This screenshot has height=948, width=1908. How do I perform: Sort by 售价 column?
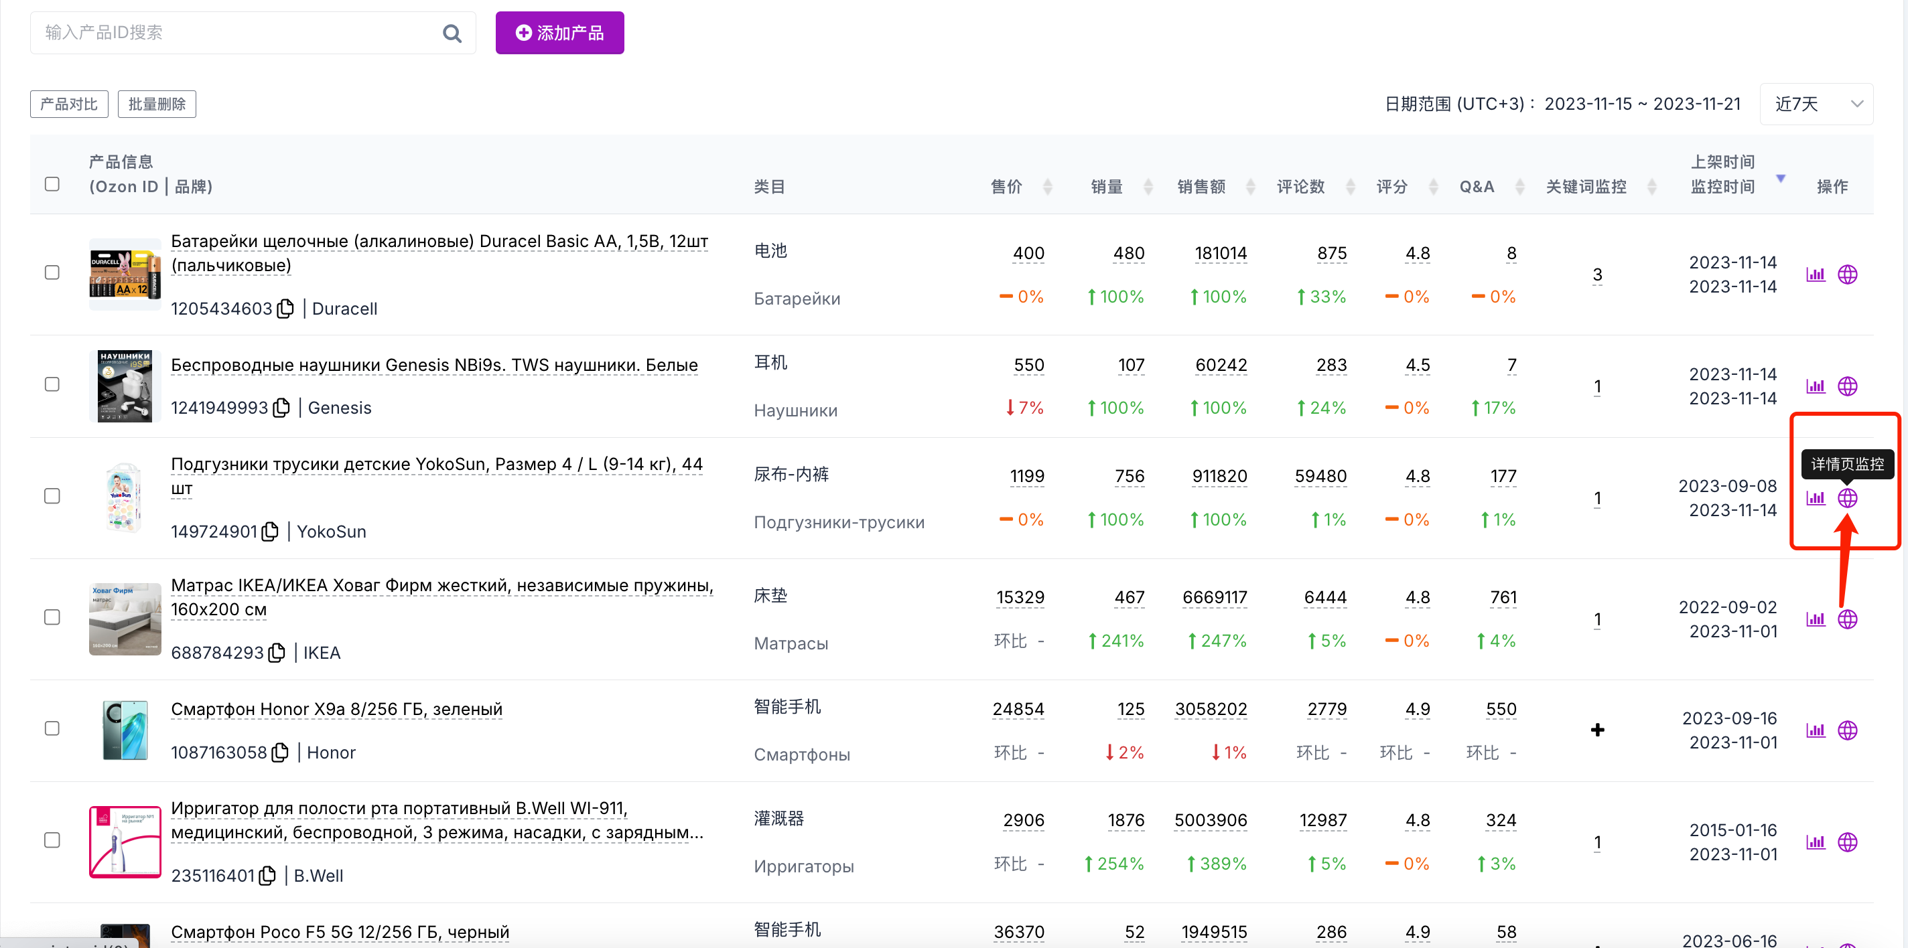tap(1047, 187)
